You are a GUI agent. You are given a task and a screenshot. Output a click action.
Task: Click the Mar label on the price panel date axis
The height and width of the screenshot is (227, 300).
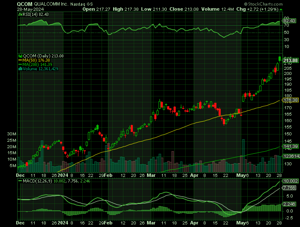(151, 175)
